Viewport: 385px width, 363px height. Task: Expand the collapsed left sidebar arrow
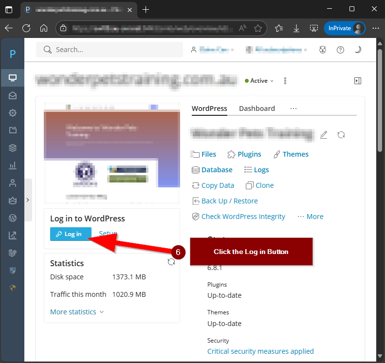[x=28, y=200]
